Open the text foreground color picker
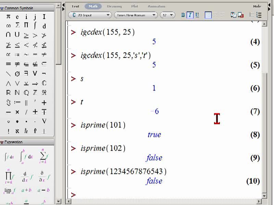Viewport: 274px width, 205px height. point(233,15)
